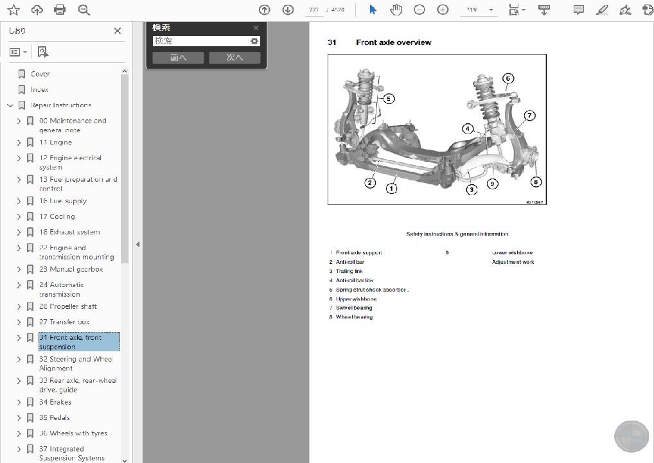Add a comment with speech bubble icon
The image size is (654, 463).
(x=578, y=10)
